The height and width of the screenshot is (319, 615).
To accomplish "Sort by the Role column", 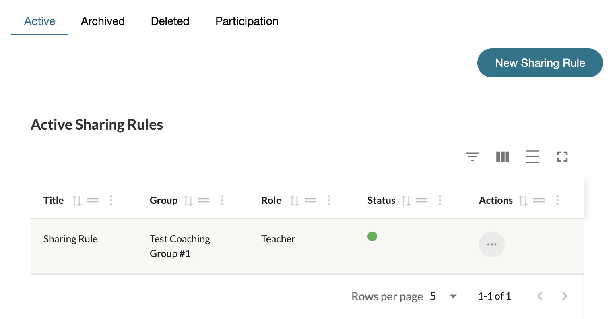I will (295, 201).
